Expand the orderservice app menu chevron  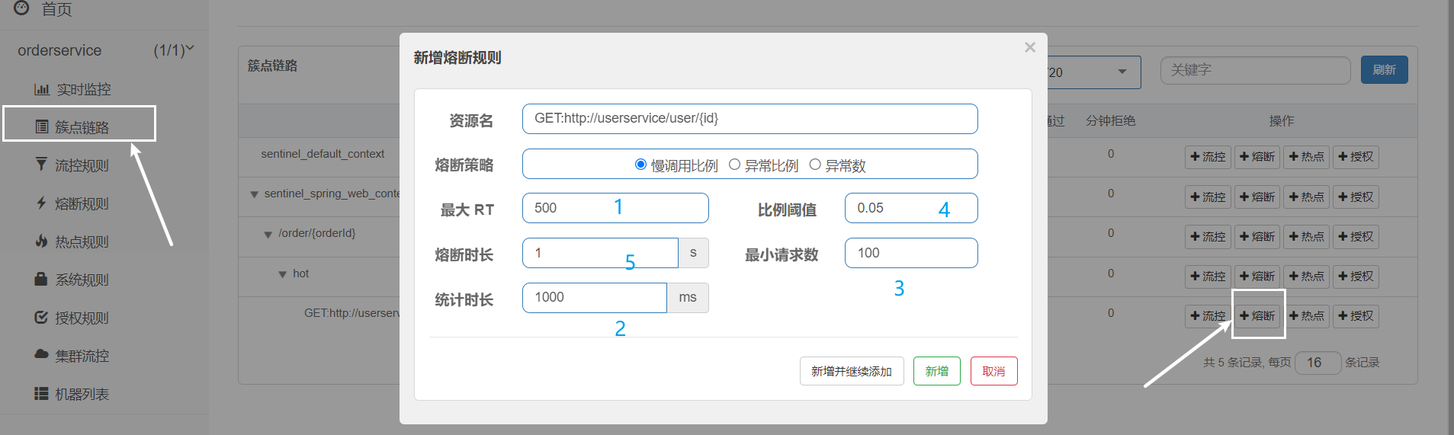click(x=190, y=49)
